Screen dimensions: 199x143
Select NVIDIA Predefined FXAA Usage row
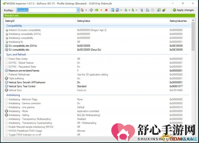pos(97,131)
